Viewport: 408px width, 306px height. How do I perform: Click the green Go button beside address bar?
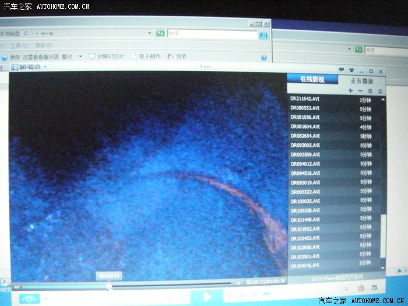[161, 34]
